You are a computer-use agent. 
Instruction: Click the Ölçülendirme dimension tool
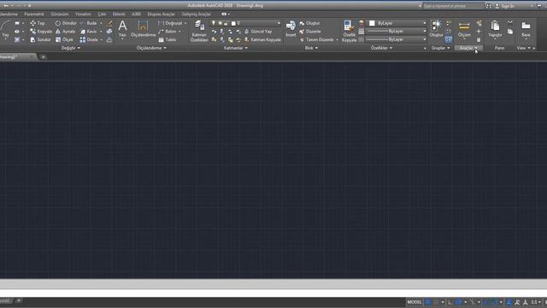143,28
